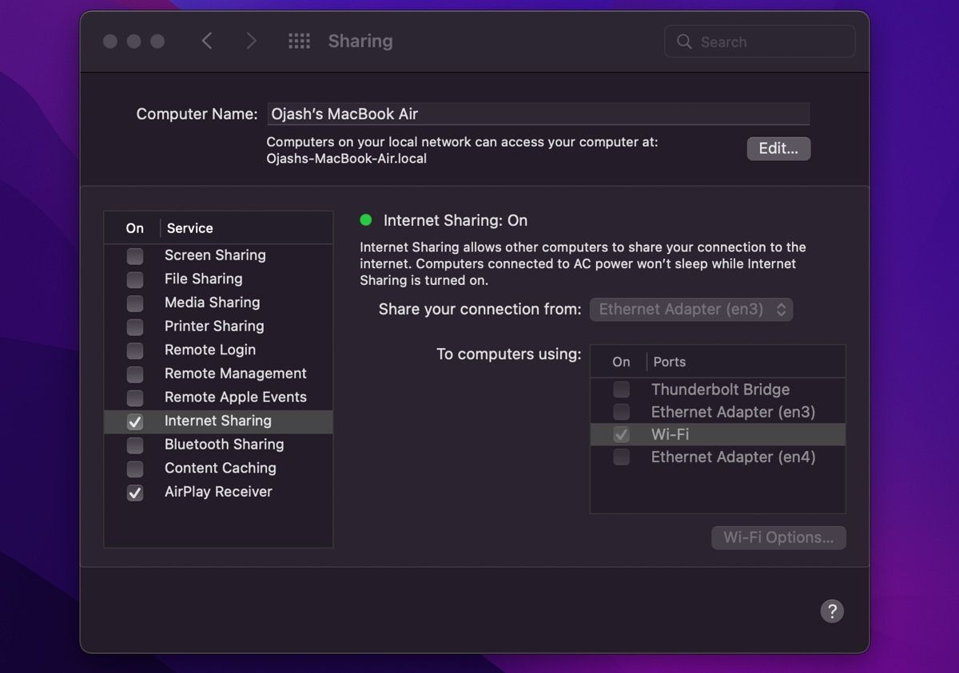This screenshot has width=959, height=673.
Task: Select the Wi-Fi port label
Action: click(x=670, y=434)
